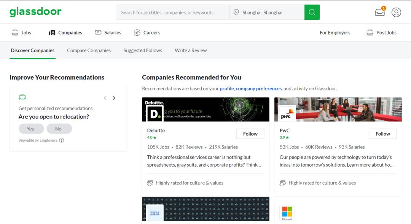
Task: Follow the PwC company
Action: (382, 134)
